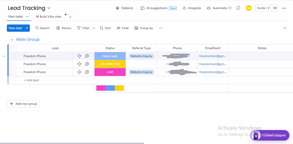
Task: Click the FA user avatar
Action: tap(249, 8)
